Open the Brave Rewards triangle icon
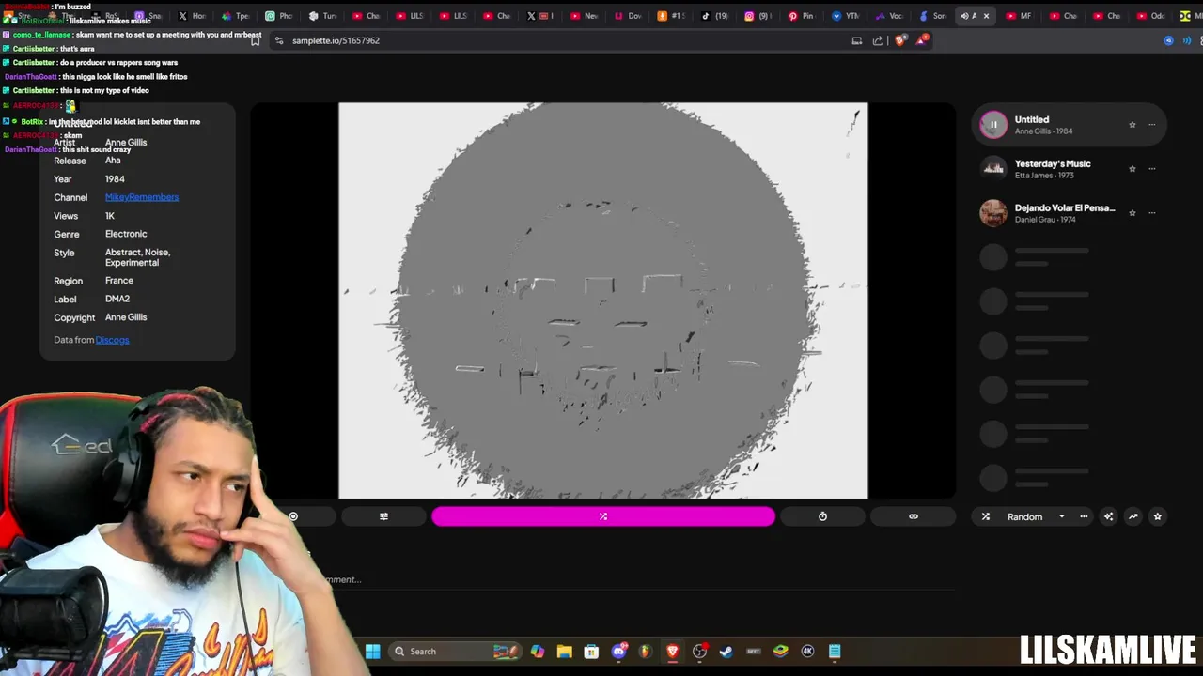This screenshot has height=676, width=1203. 923,40
